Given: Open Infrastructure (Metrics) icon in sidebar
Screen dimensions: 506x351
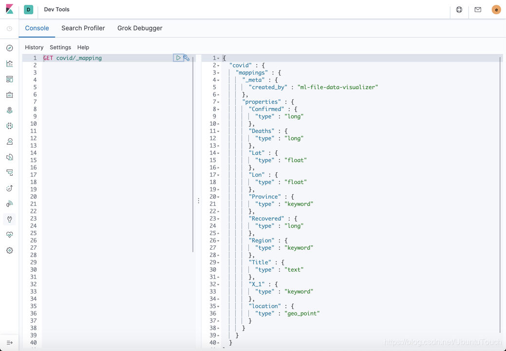Looking at the screenshot, I should click(9, 141).
